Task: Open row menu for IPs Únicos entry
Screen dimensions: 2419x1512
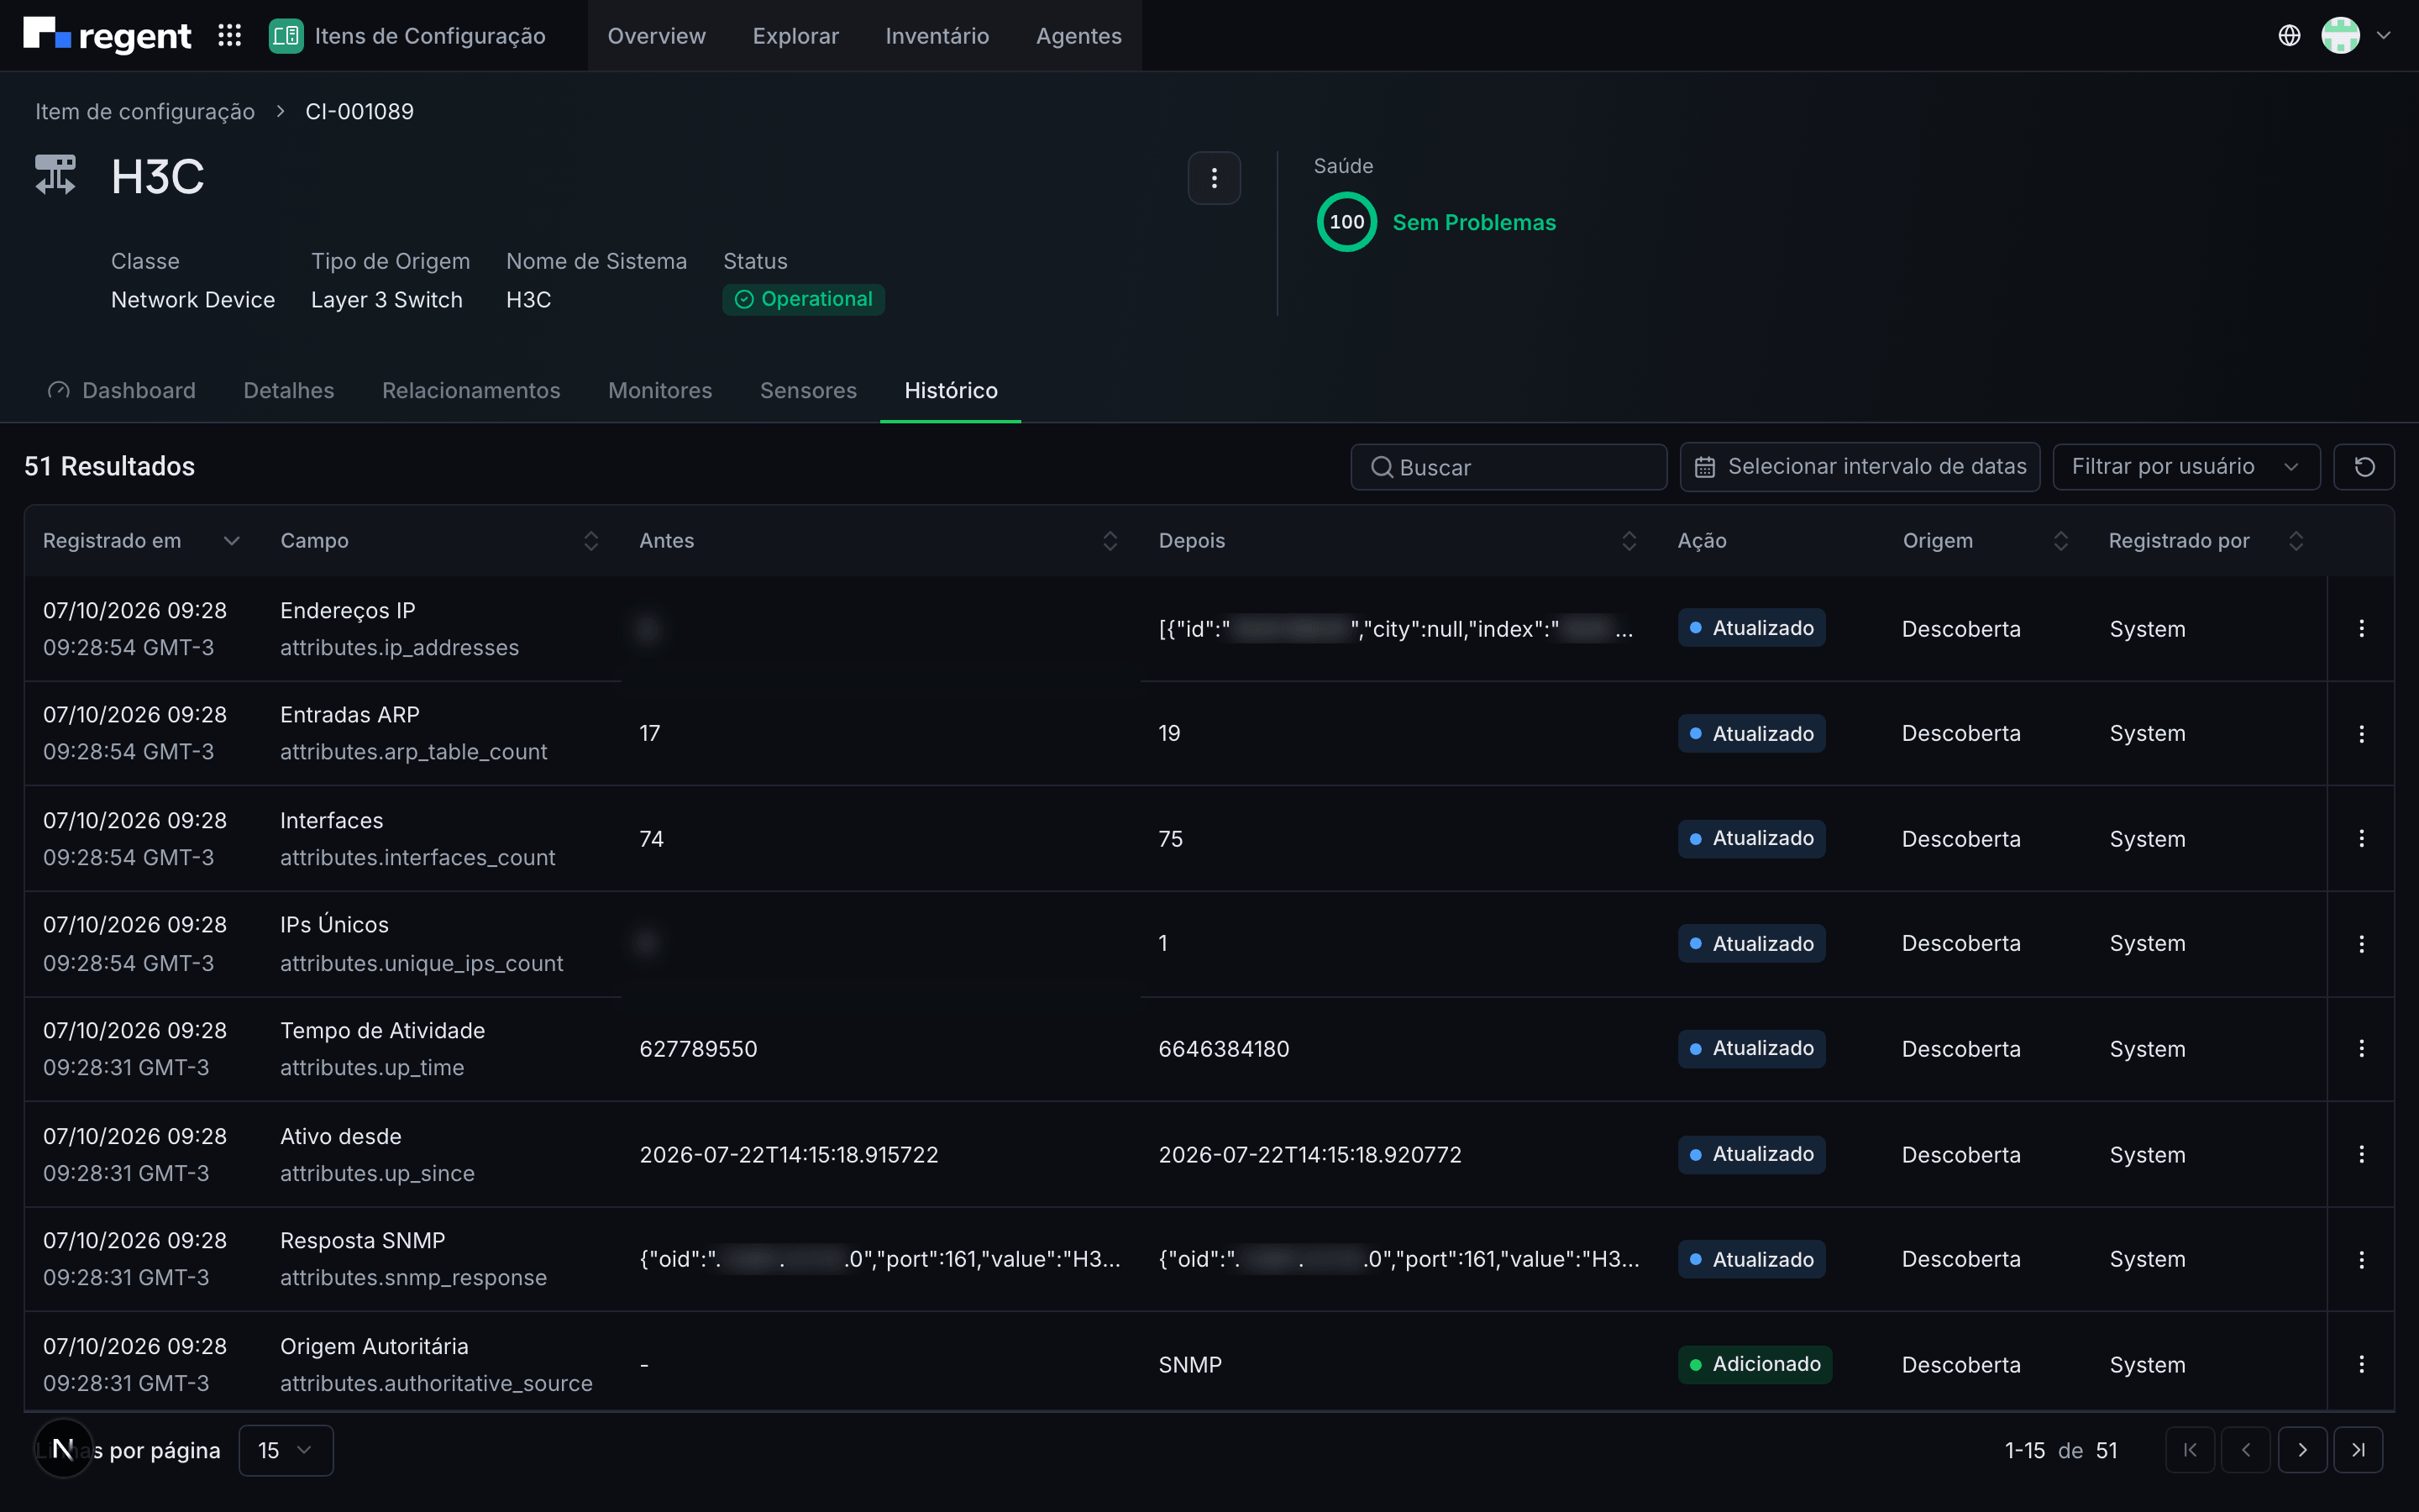Action: coord(2361,944)
